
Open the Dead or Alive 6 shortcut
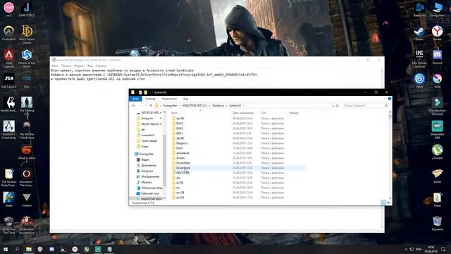pos(27,154)
